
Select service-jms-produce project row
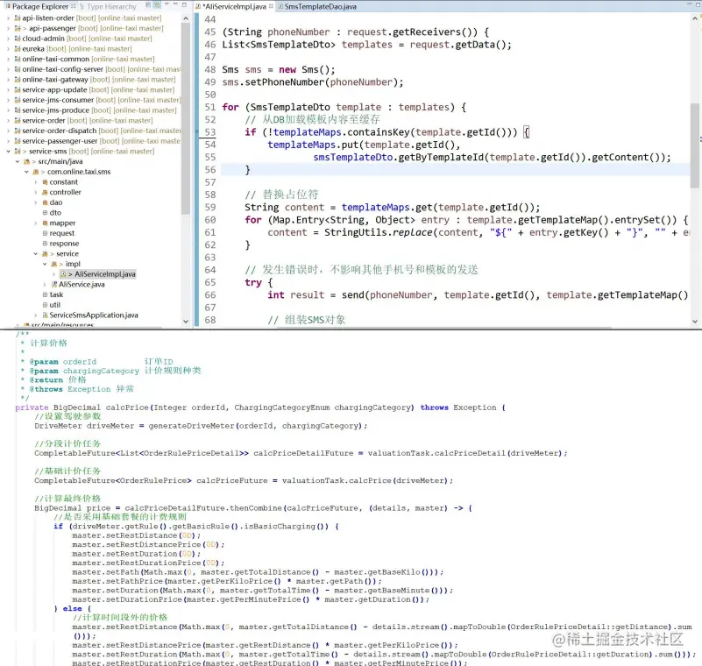pos(96,110)
